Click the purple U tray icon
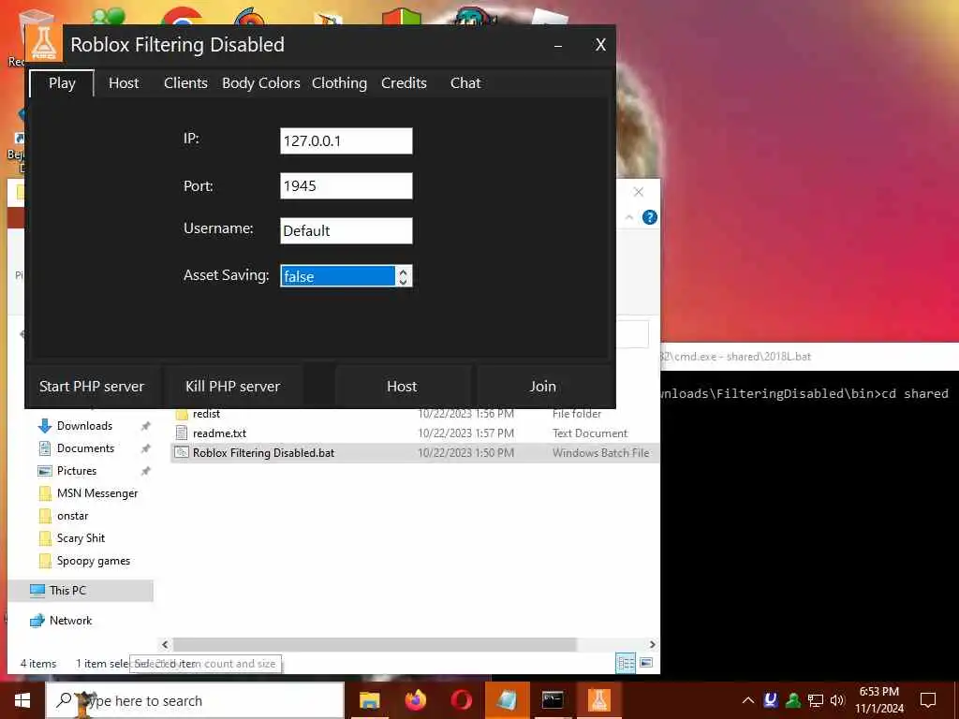 click(x=771, y=700)
